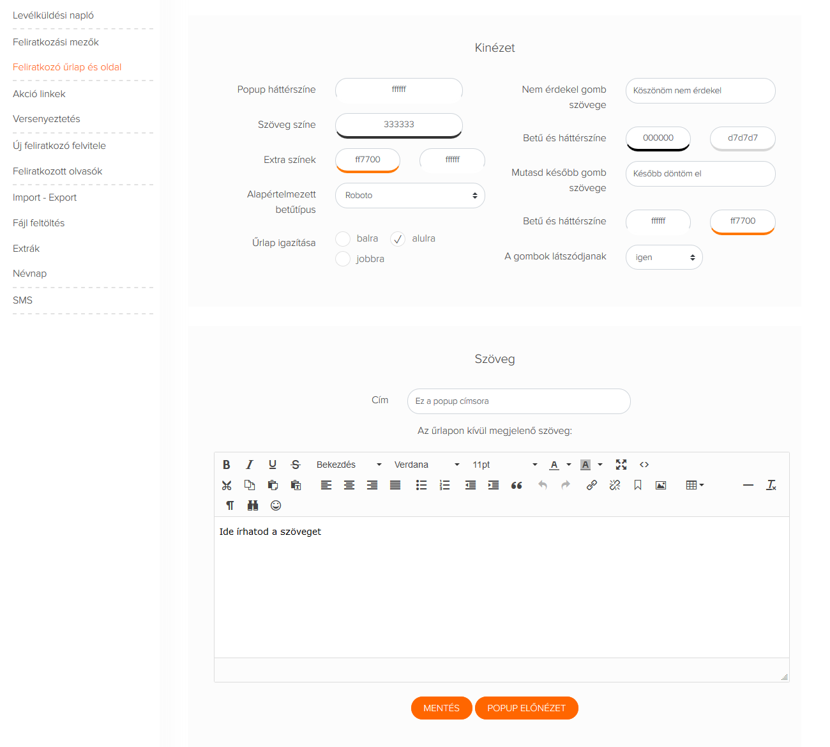Viewport: 830px width, 747px height.
Task: Click the paste icon
Action: pyautogui.click(x=273, y=485)
